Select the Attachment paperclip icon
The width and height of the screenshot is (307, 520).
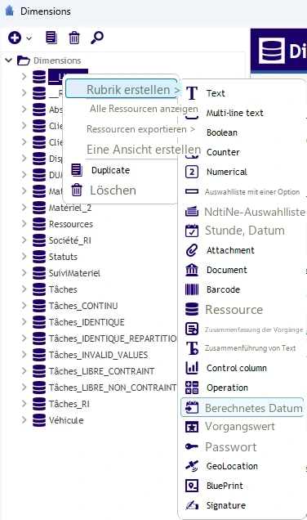[192, 250]
